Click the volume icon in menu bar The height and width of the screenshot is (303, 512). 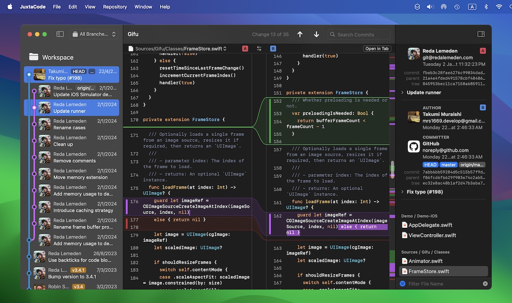(430, 7)
